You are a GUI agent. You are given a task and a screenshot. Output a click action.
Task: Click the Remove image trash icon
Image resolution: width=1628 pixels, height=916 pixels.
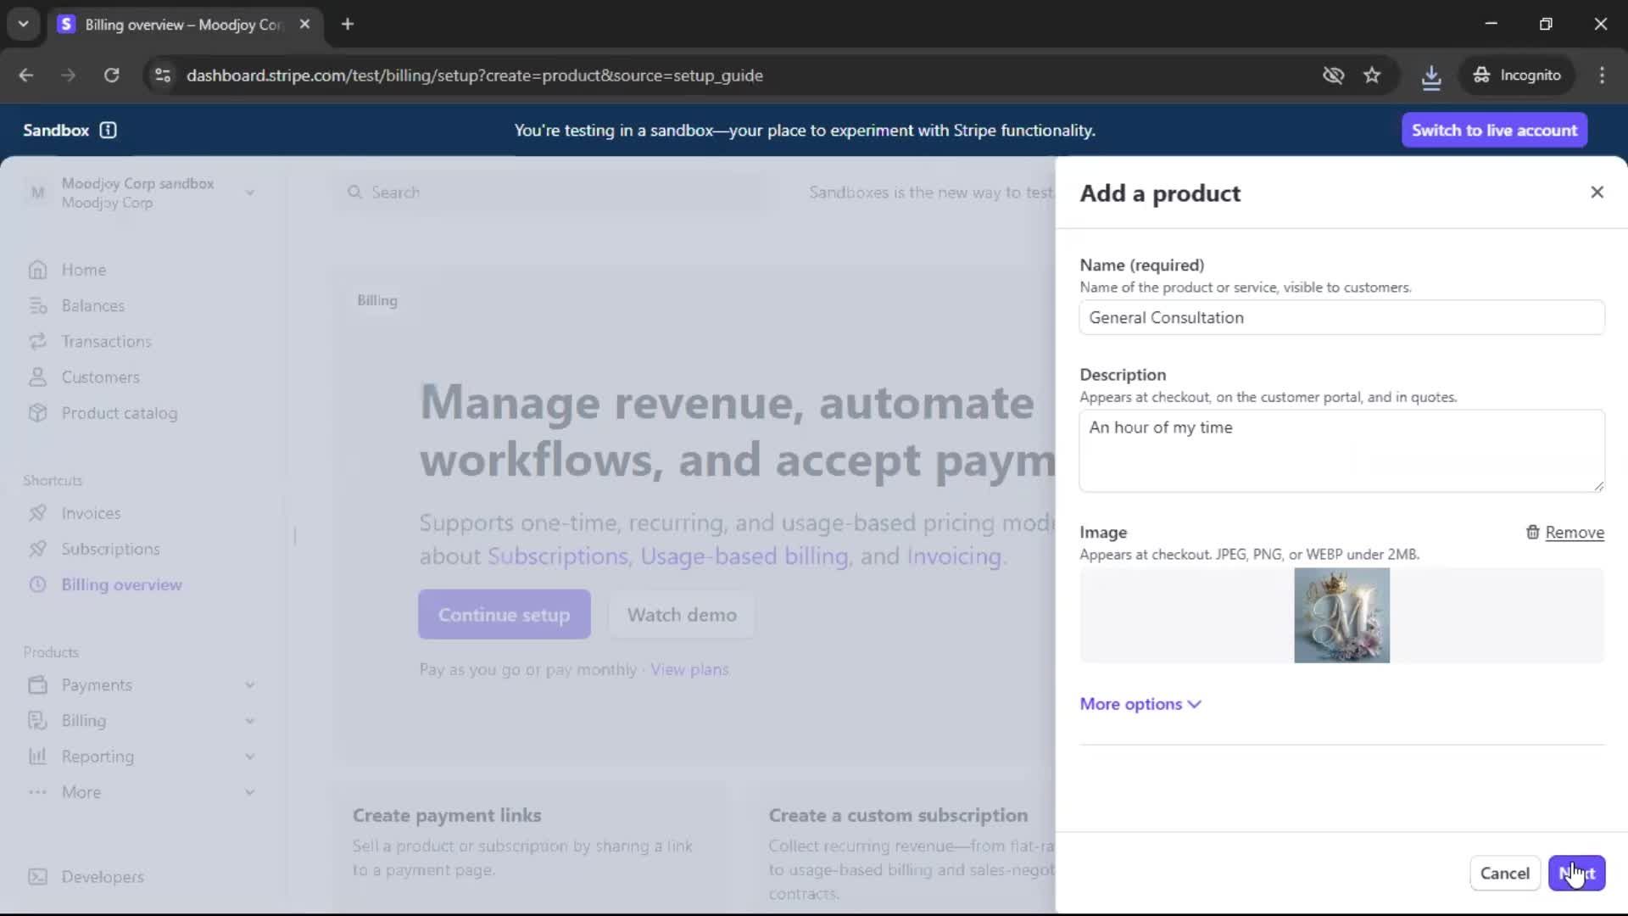pyautogui.click(x=1532, y=533)
